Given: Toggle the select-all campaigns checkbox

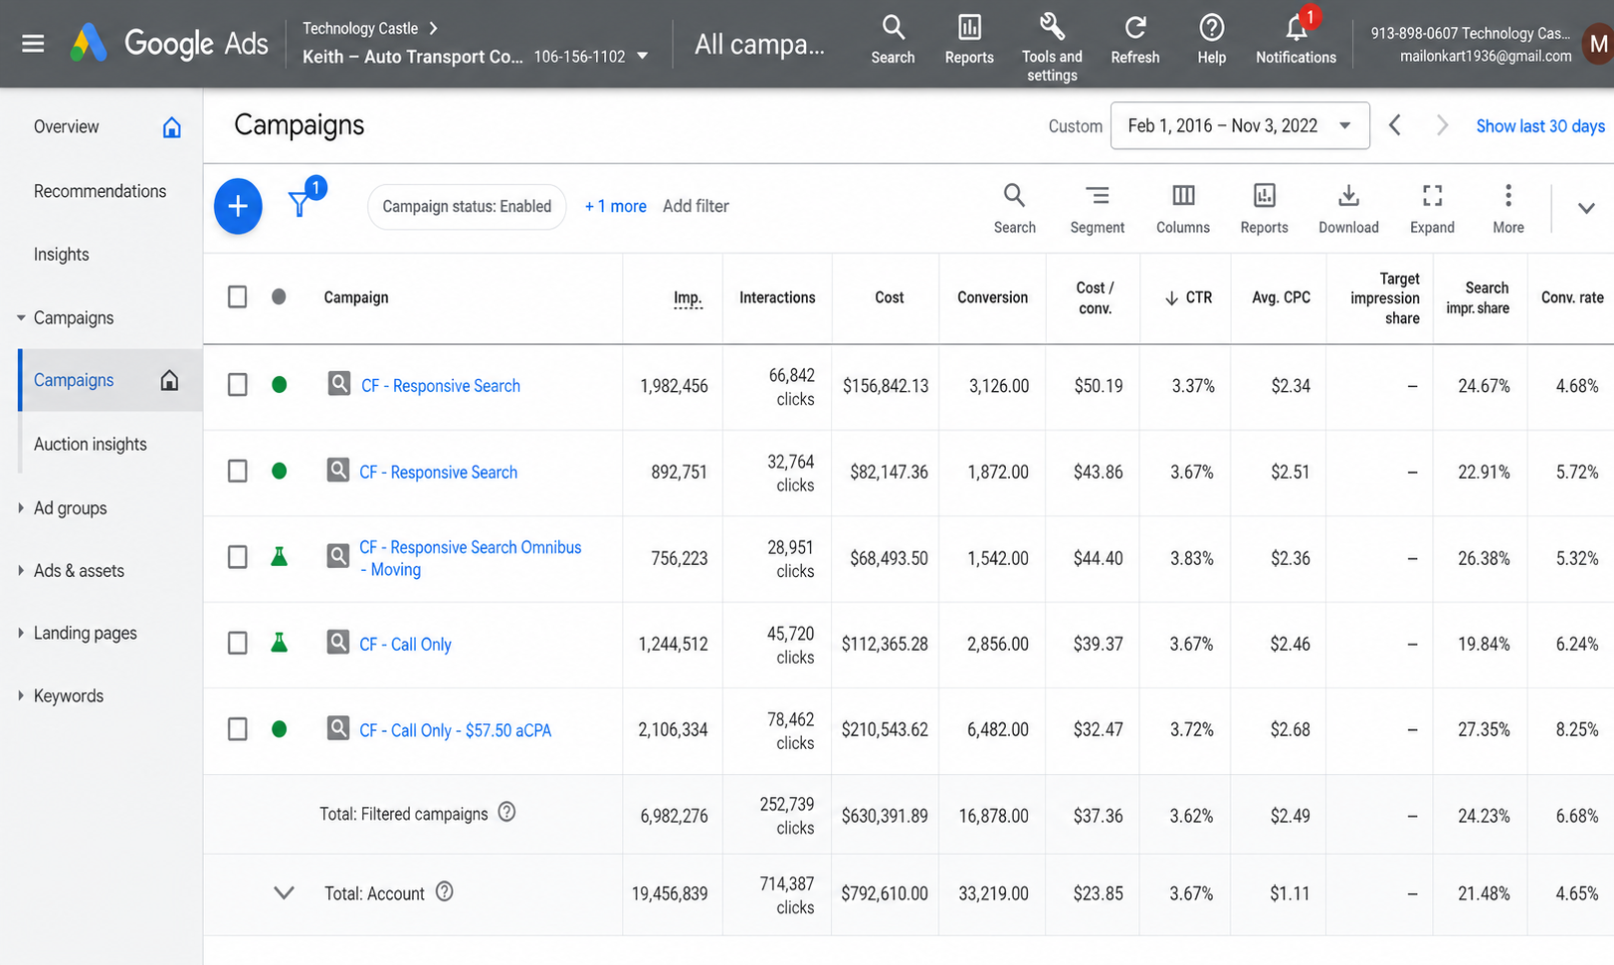Looking at the screenshot, I should coord(237,296).
